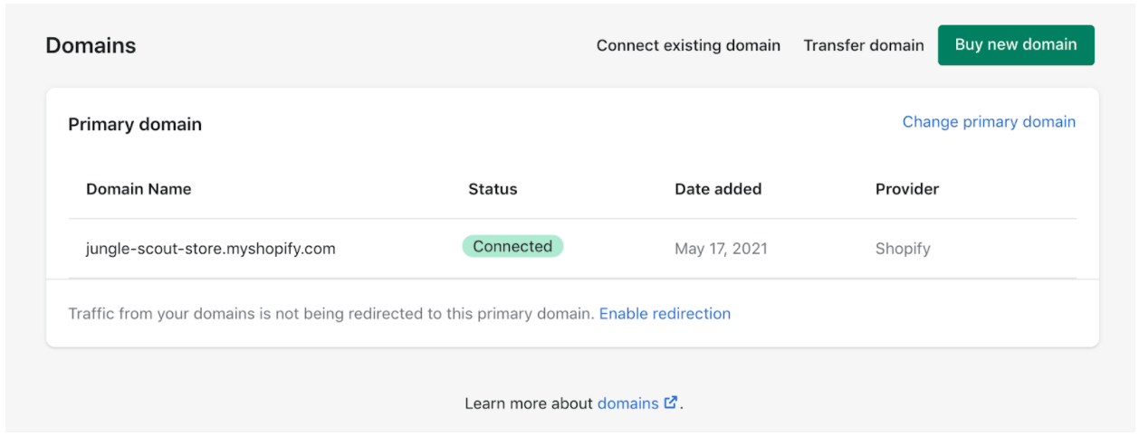The height and width of the screenshot is (436, 1139).
Task: Open the Change primary domain link
Action: coord(989,122)
